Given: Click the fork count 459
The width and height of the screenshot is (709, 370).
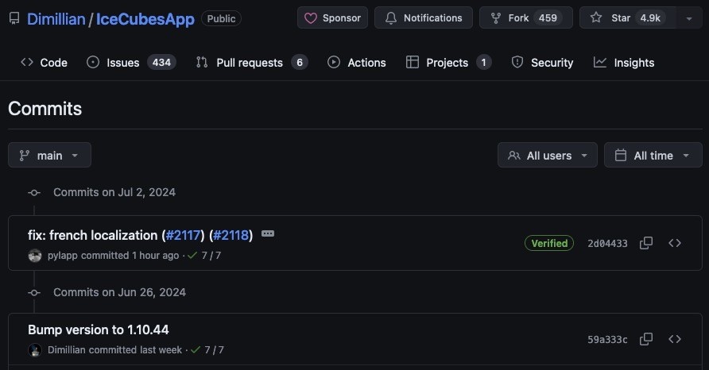Looking at the screenshot, I should (548, 18).
